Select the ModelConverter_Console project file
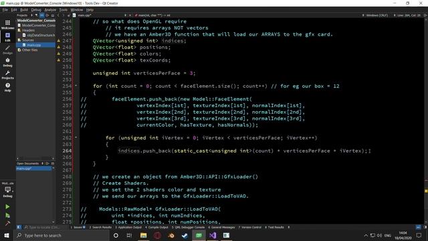This screenshot has height=241, width=428. (x=38, y=25)
